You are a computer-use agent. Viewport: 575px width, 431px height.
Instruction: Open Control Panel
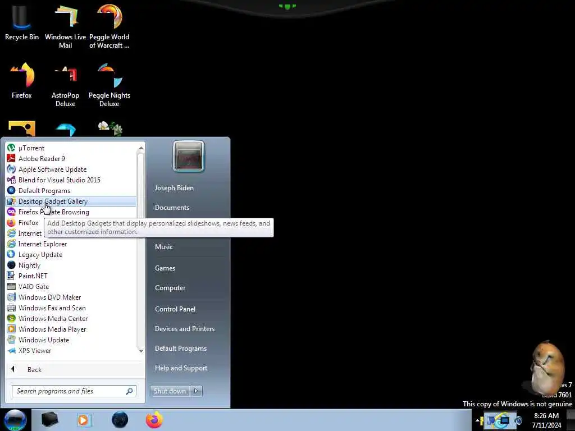click(175, 309)
